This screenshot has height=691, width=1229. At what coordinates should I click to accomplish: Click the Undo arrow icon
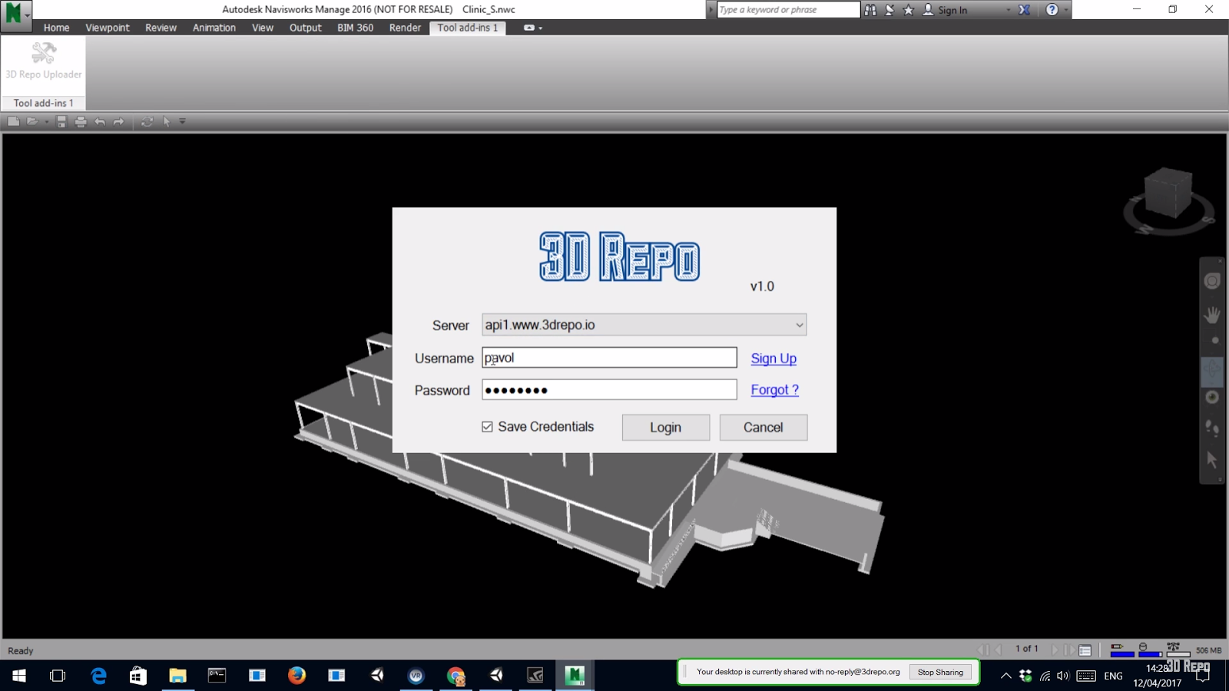[x=100, y=121]
